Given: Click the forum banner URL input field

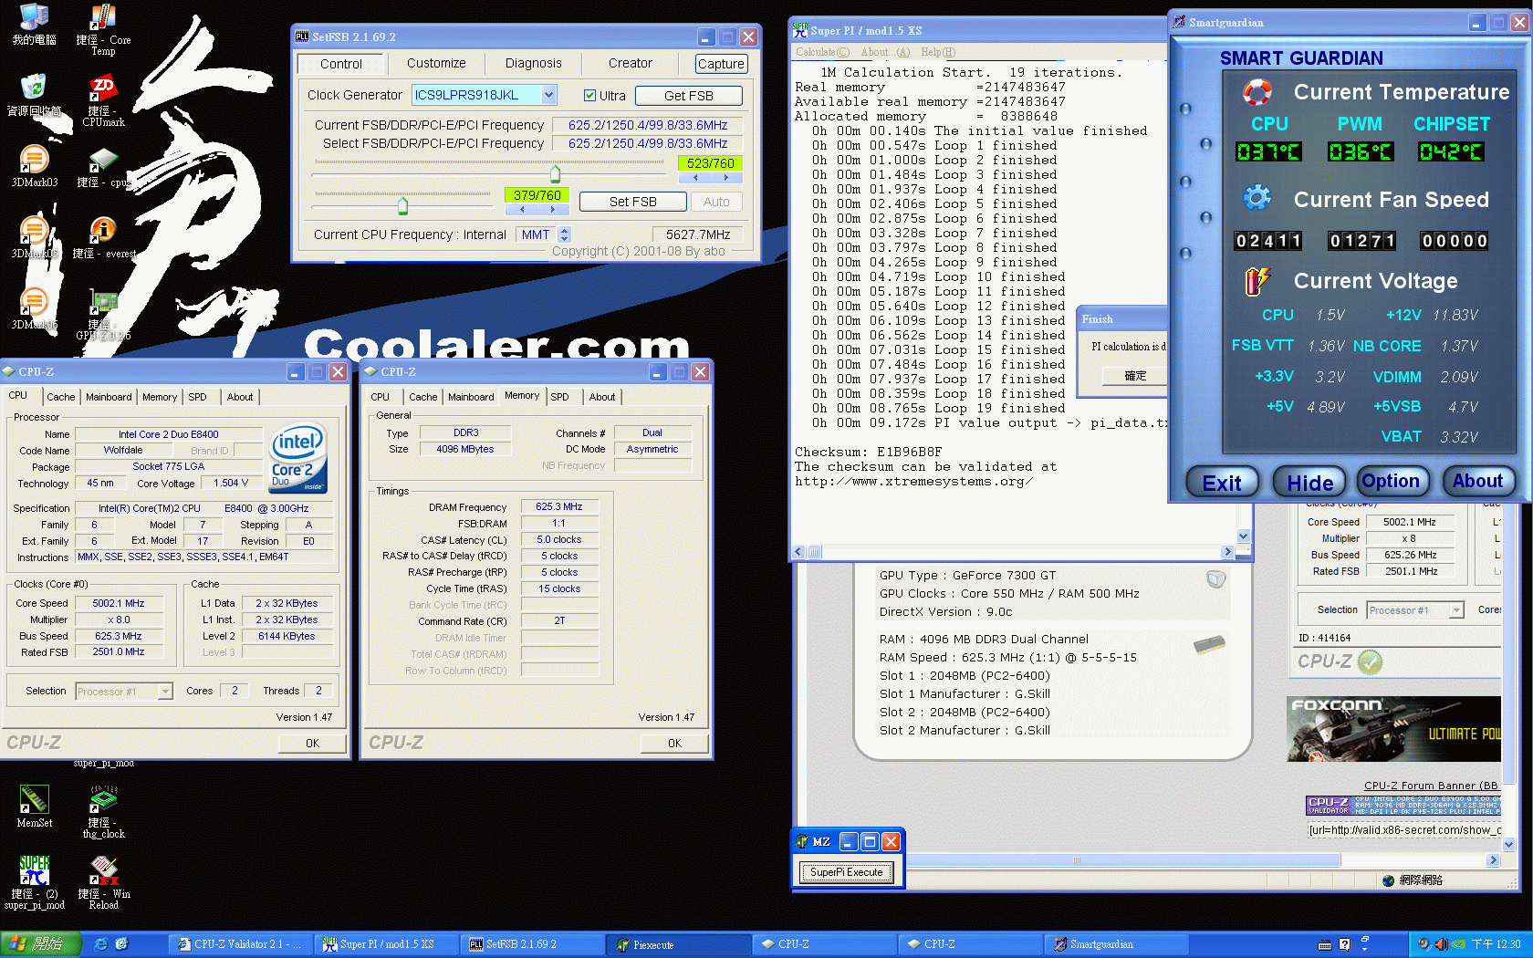Looking at the screenshot, I should tap(1403, 830).
